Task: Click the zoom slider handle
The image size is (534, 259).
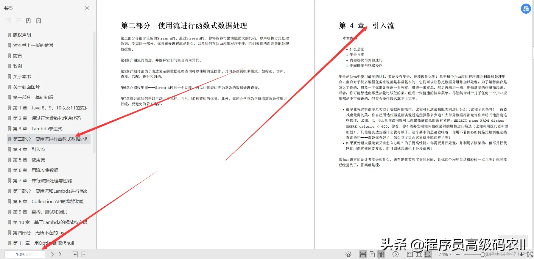Action: pos(482,254)
